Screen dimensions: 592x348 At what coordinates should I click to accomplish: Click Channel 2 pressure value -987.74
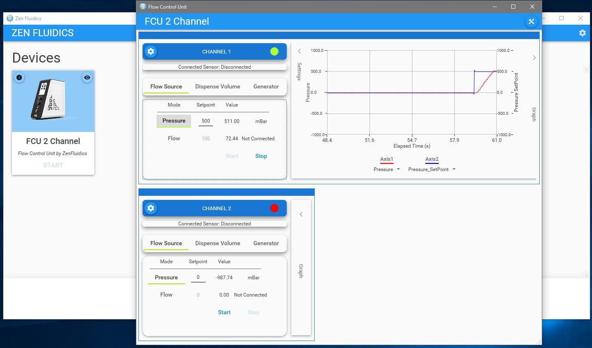[x=224, y=278]
